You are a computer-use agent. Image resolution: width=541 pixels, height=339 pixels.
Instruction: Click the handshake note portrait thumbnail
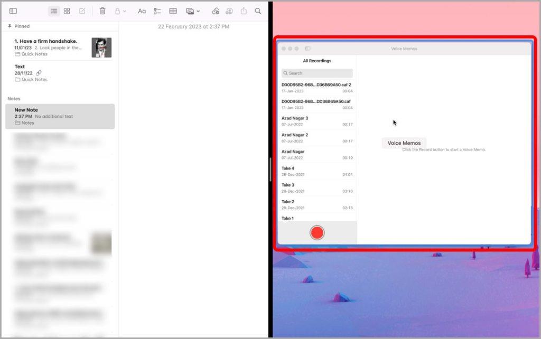(101, 48)
